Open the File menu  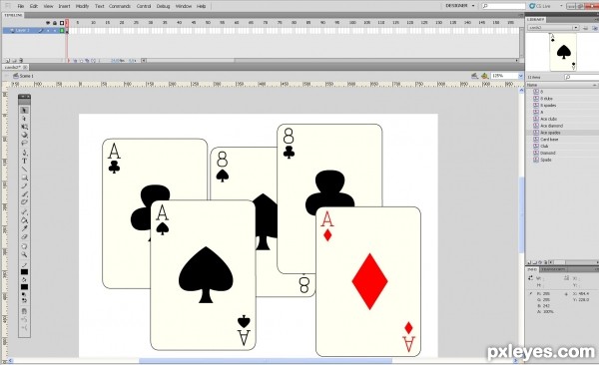click(x=21, y=6)
